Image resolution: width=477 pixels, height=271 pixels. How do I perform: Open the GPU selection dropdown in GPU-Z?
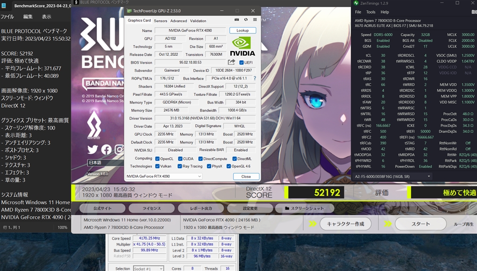(x=164, y=176)
